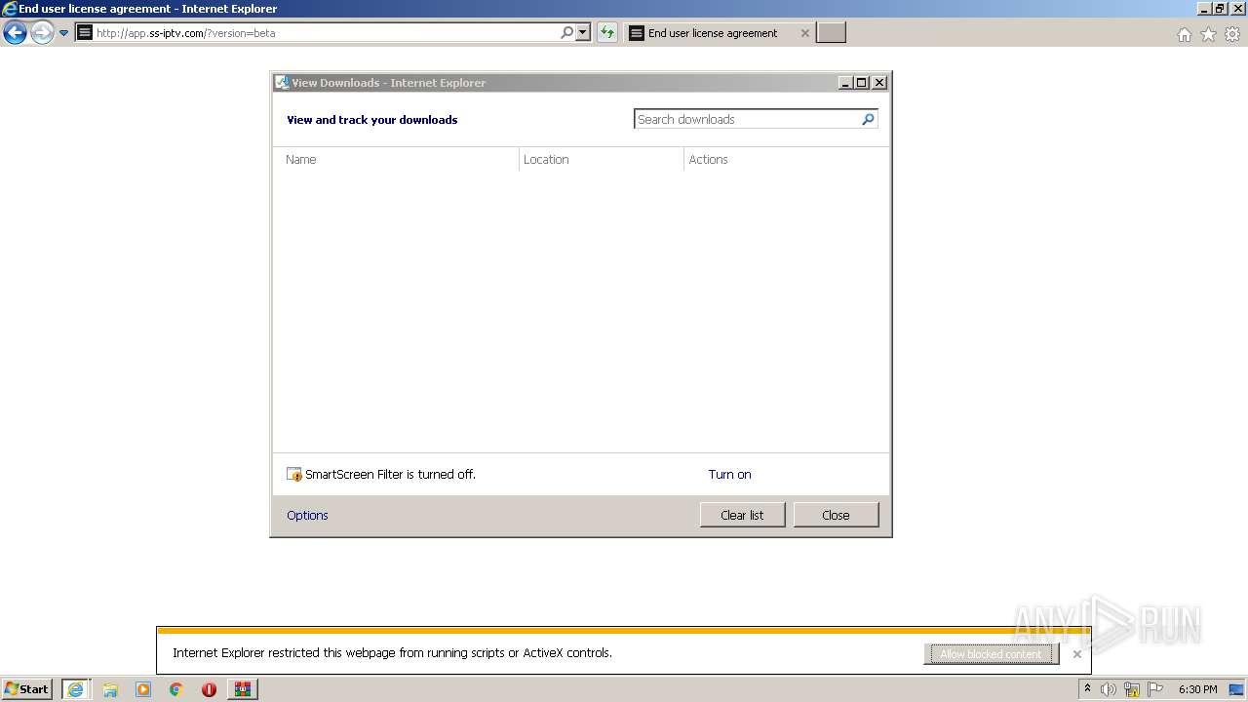Close the End user license agreement tab
The width and height of the screenshot is (1248, 702).
point(804,33)
